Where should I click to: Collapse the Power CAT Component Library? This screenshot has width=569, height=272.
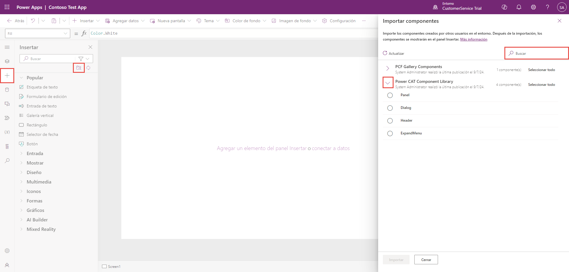point(388,83)
